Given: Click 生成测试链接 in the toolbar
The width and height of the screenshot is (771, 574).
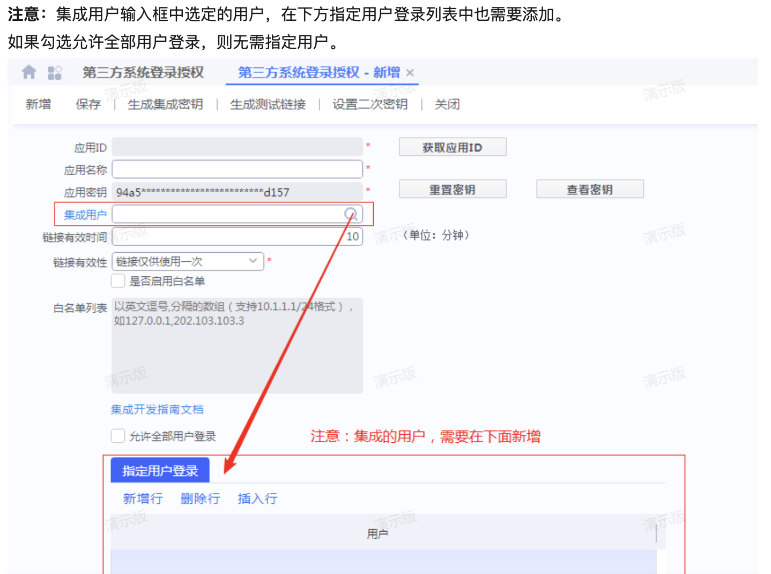Looking at the screenshot, I should (x=268, y=104).
